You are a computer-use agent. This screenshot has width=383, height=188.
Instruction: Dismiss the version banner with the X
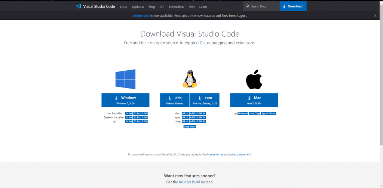tap(375, 15)
